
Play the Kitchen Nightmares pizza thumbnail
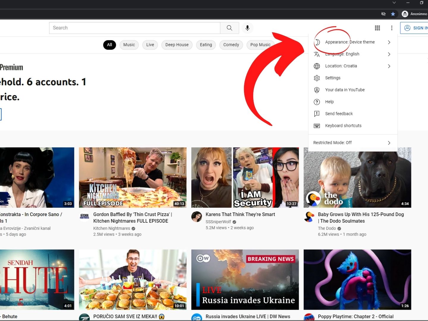pos(133,177)
